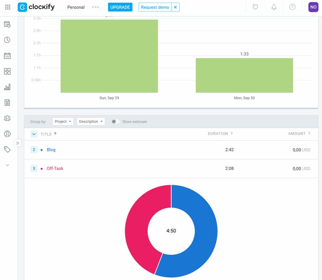This screenshot has height=280, width=322.
Task: Open the Time Tracker clock icon
Action: (x=7, y=40)
